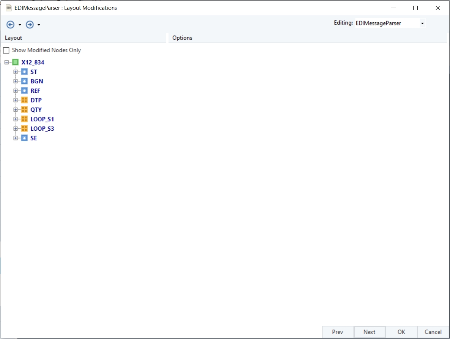Click the green X12_834 root icon

16,62
